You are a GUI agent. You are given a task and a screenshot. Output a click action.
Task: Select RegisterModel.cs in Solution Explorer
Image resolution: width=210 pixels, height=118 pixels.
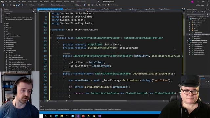(199, 50)
